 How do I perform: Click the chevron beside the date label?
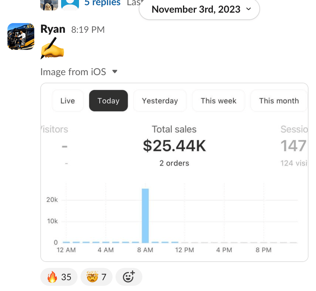249,10
